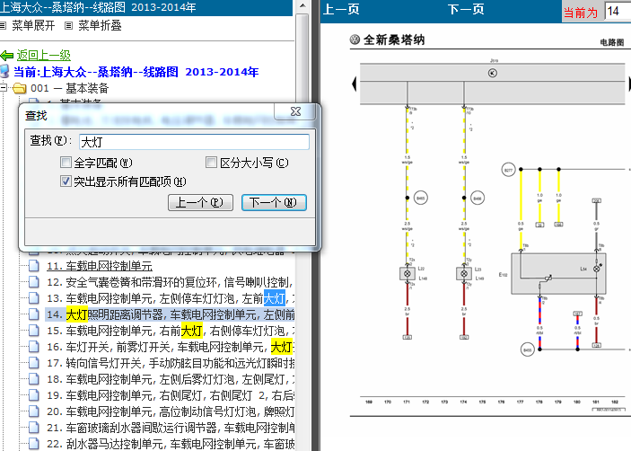The image size is (631, 451).
Task: Go to 下一页 next page
Action: tap(466, 9)
